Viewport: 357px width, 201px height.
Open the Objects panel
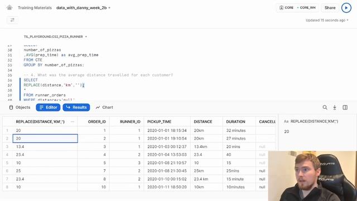(20, 107)
